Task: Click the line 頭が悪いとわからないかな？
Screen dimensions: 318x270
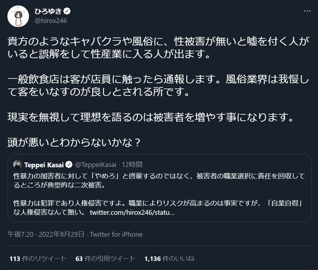Action: point(74,142)
